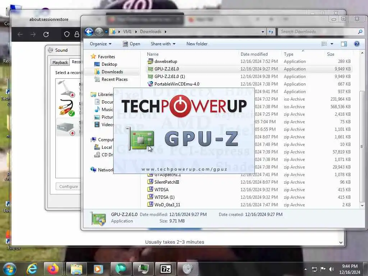Image resolution: width=368 pixels, height=276 pixels.
Task: Switch to Firefox on the taskbar
Action: click(54, 269)
